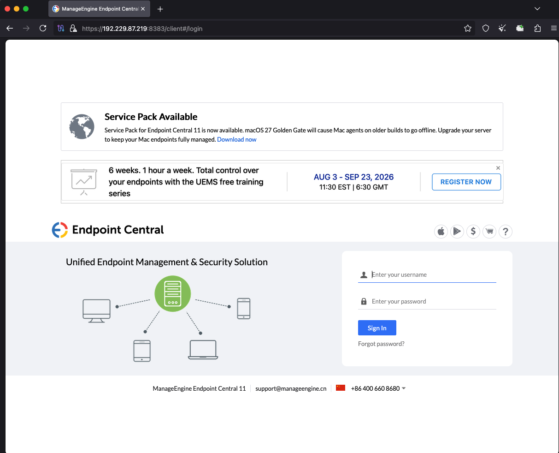
Task: Click the Endpoint Central logo
Action: 108,230
